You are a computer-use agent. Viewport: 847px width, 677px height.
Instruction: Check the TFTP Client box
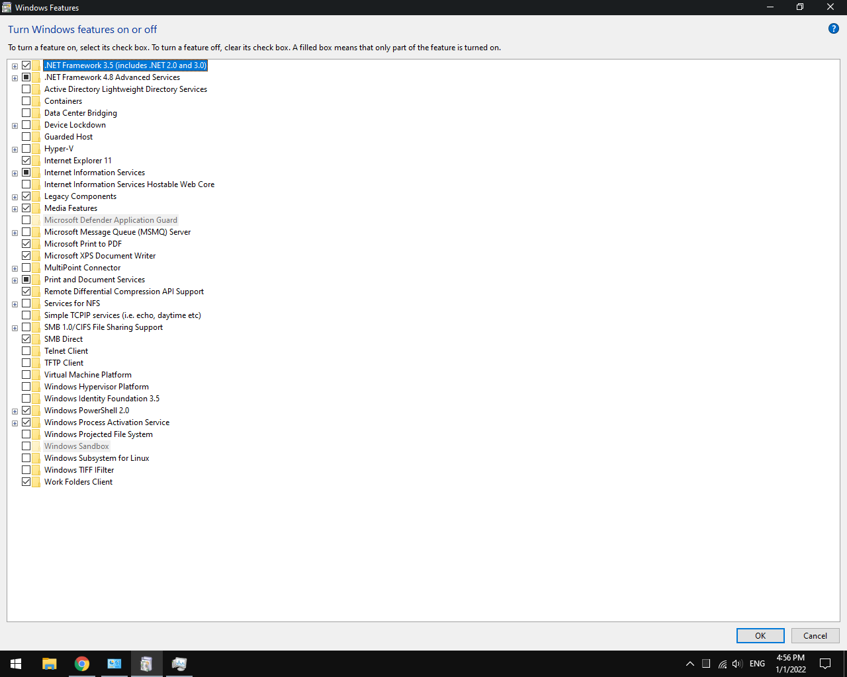click(x=26, y=363)
